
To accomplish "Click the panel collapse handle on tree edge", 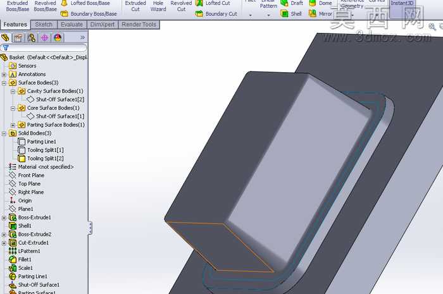I will [90, 228].
